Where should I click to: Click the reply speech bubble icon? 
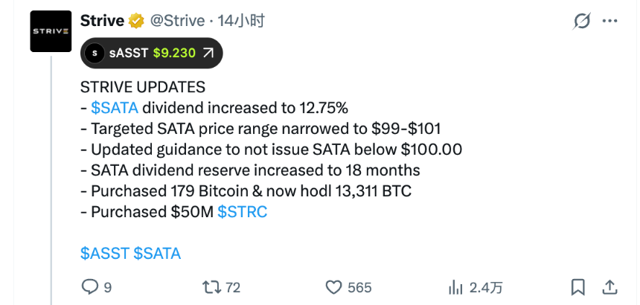pyautogui.click(x=90, y=287)
